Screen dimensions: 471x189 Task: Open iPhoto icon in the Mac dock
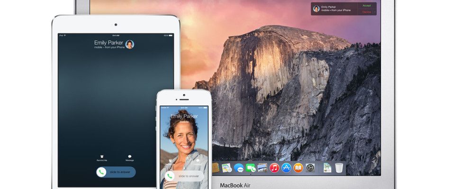pos(263,168)
